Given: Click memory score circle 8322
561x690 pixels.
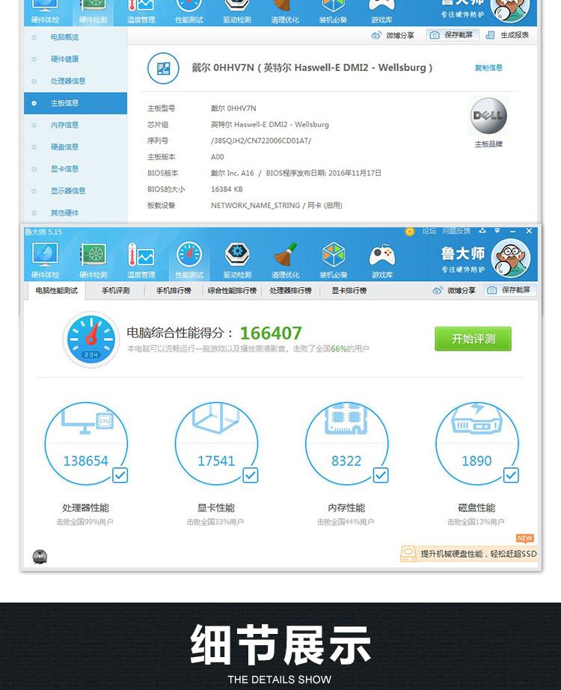Looking at the screenshot, I should 346,443.
